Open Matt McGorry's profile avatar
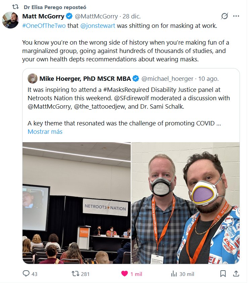The width and height of the screenshot is (248, 283). tap(10, 20)
